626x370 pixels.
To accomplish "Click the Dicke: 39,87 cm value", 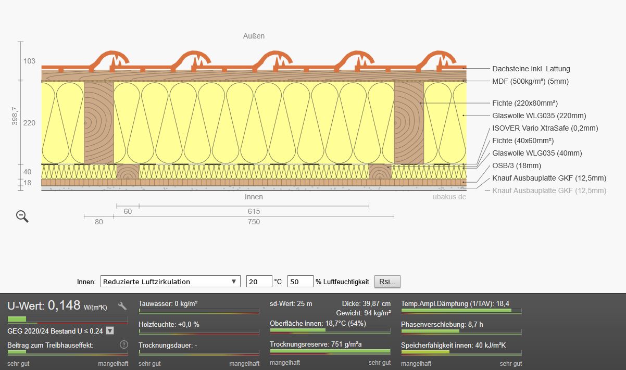I will click(x=366, y=303).
